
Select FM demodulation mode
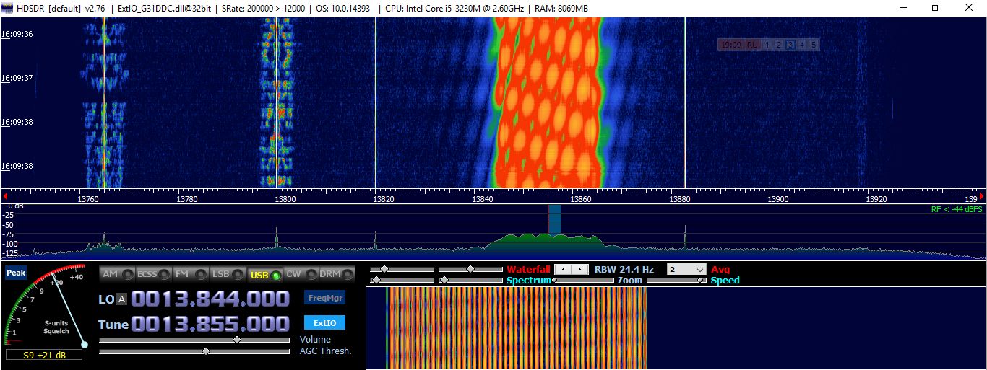pos(189,274)
